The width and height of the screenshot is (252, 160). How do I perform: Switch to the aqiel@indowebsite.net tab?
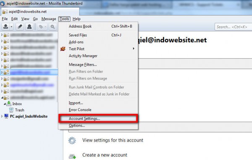click(x=40, y=12)
